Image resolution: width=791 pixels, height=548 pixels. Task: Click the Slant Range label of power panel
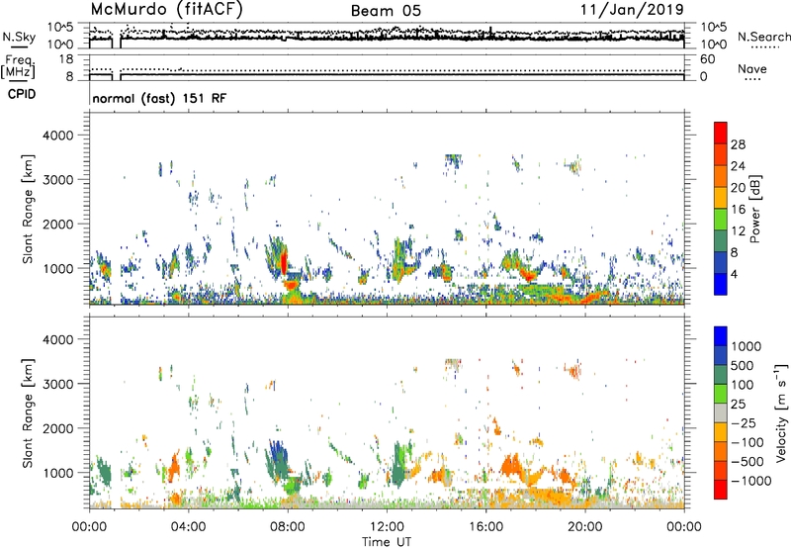28,209
